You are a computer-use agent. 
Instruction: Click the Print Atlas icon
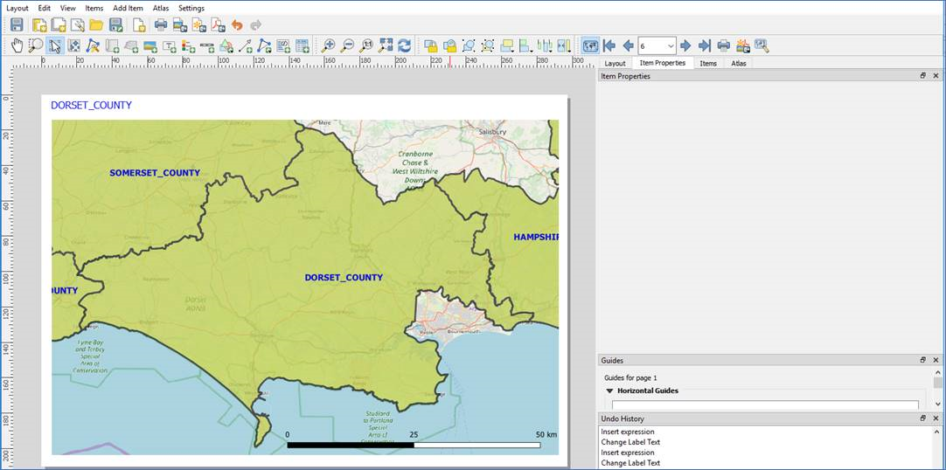(723, 45)
